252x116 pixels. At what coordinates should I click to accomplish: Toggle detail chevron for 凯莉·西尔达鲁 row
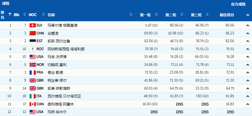(248, 41)
